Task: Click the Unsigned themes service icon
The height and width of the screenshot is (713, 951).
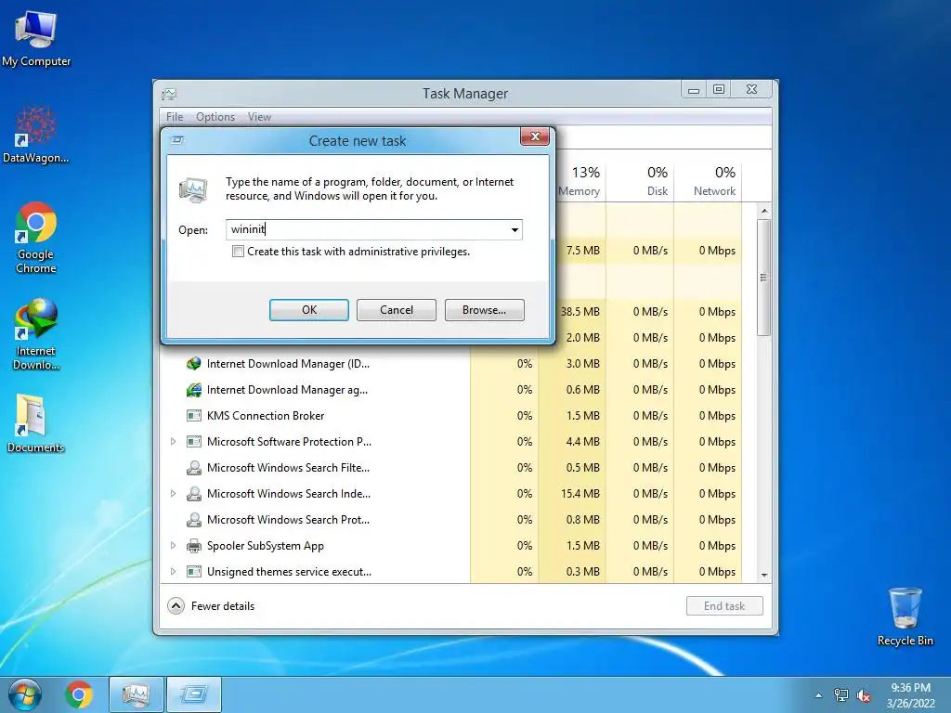Action: click(x=193, y=572)
